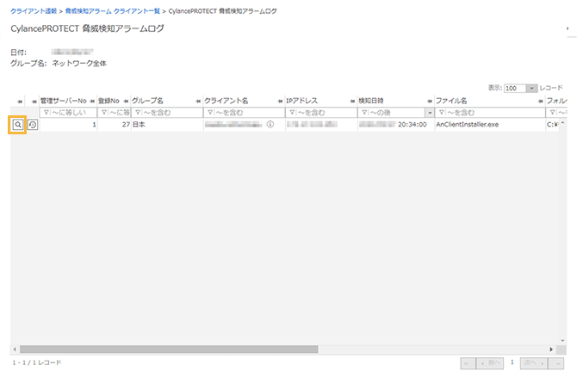The width and height of the screenshot is (577, 371).
Task: Click the filter funnel icon under ファイル名
Action: click(442, 113)
